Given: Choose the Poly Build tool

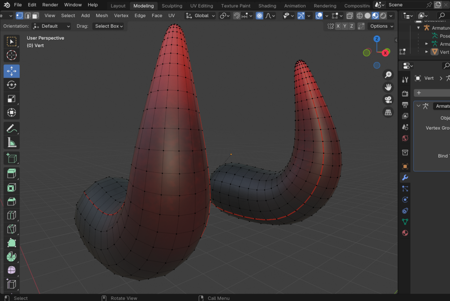Looking at the screenshot, I should tap(12, 243).
